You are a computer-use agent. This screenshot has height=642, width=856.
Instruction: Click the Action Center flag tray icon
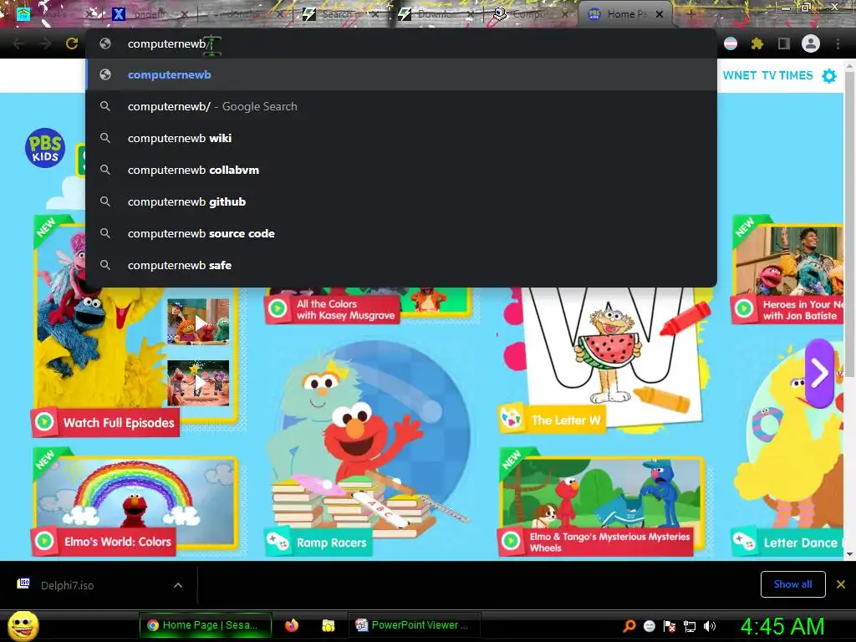(670, 626)
